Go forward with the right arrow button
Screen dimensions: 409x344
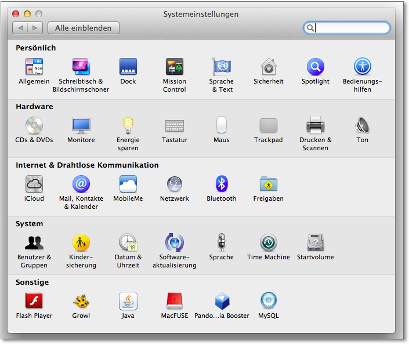(x=35, y=28)
